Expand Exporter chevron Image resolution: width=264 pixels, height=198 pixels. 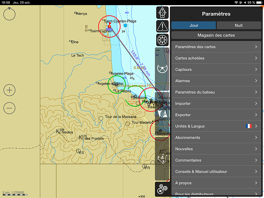256,115
